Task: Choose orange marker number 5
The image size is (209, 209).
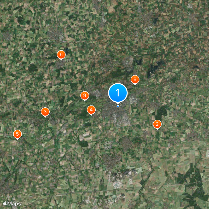Action: point(17,134)
